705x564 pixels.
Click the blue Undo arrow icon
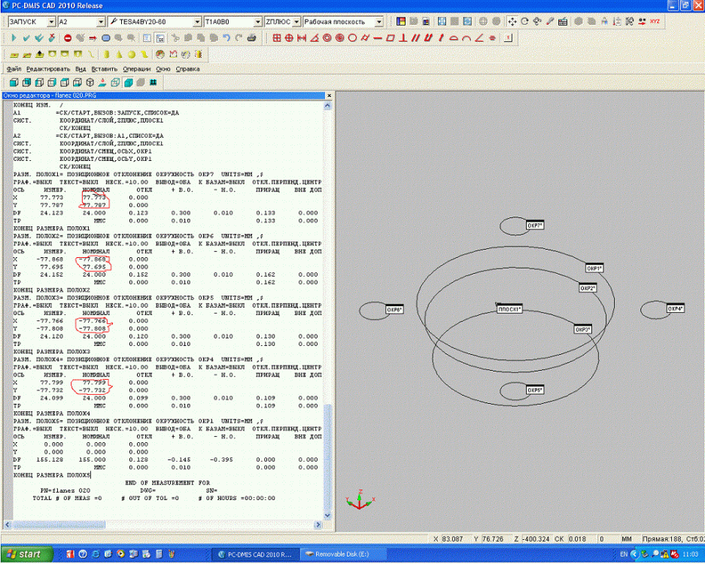click(x=226, y=38)
